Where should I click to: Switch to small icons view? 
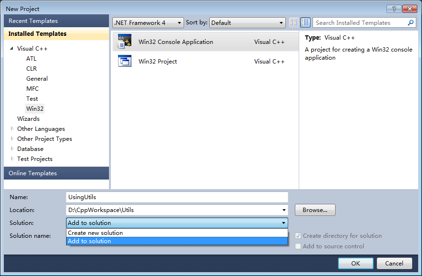pos(293,22)
